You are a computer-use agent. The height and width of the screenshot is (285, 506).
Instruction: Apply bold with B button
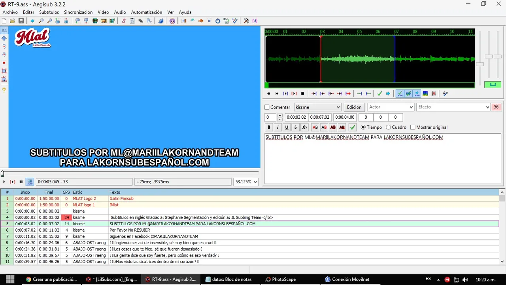[x=269, y=127]
